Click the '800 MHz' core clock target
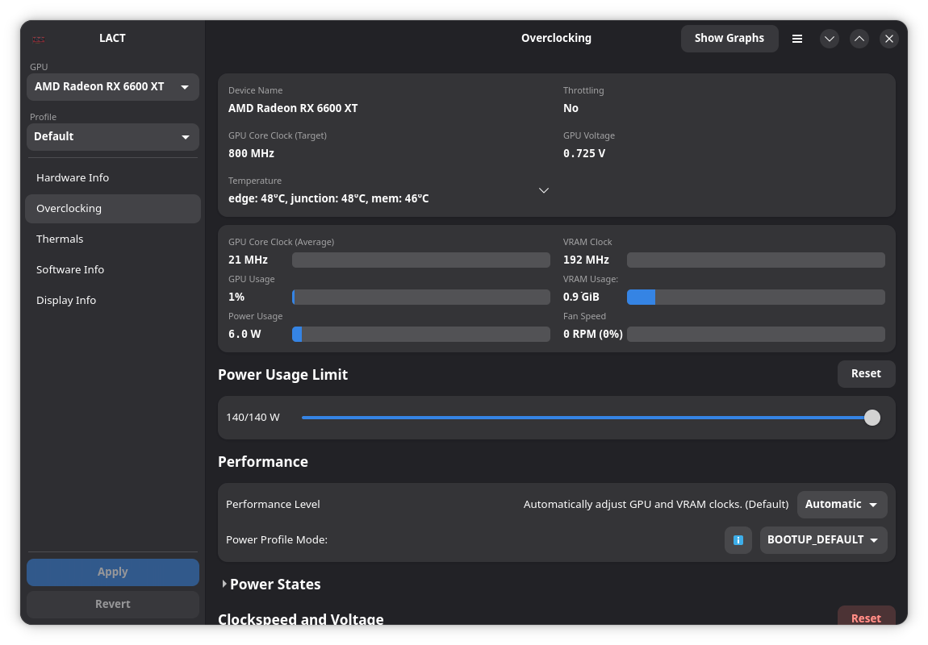 coord(251,154)
